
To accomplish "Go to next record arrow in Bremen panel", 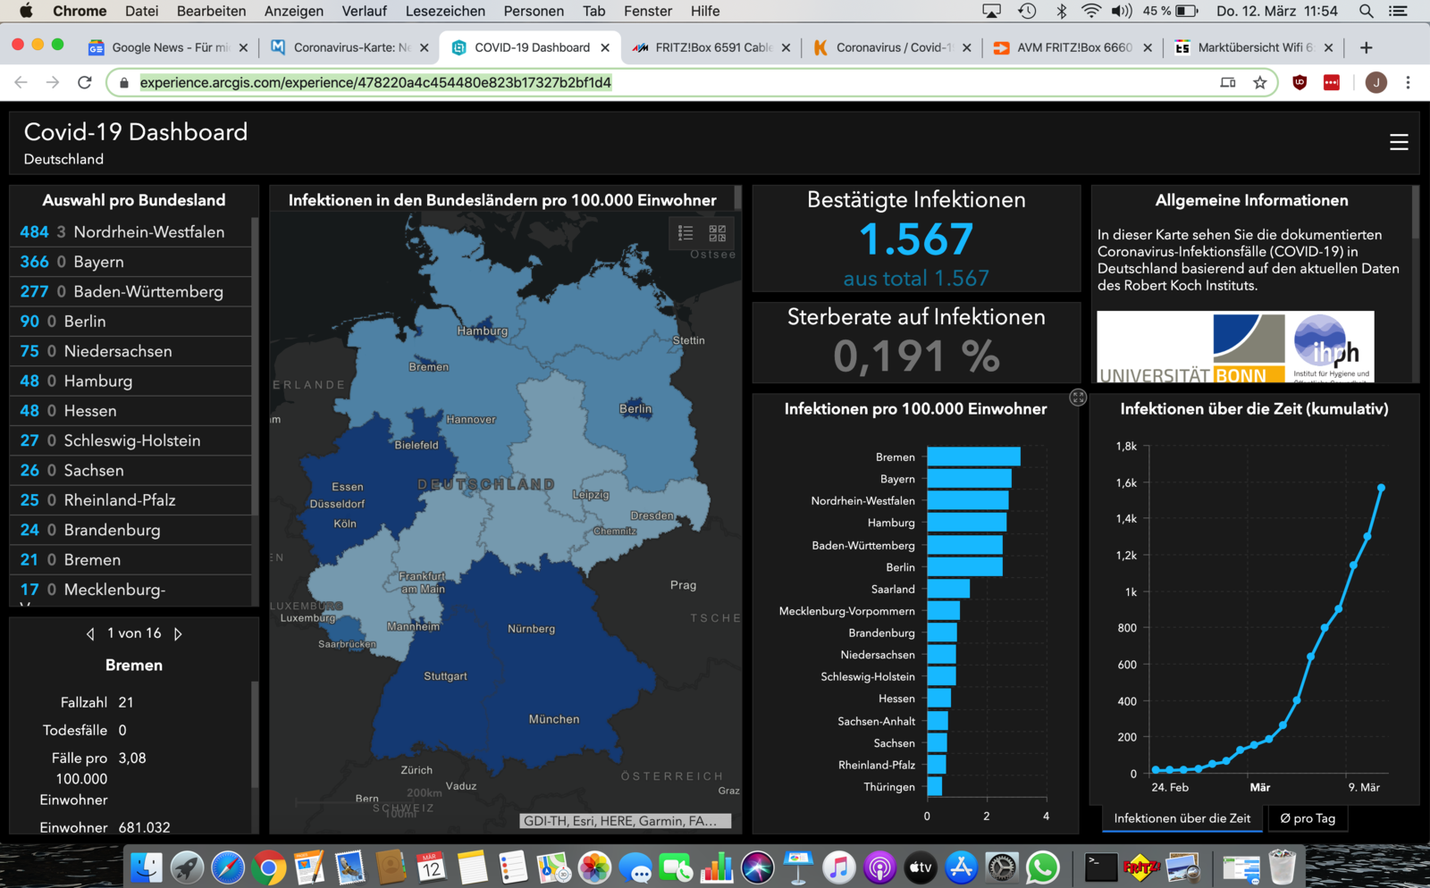I will point(178,633).
